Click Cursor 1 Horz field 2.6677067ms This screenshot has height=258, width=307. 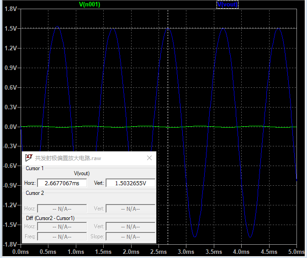[62, 183]
